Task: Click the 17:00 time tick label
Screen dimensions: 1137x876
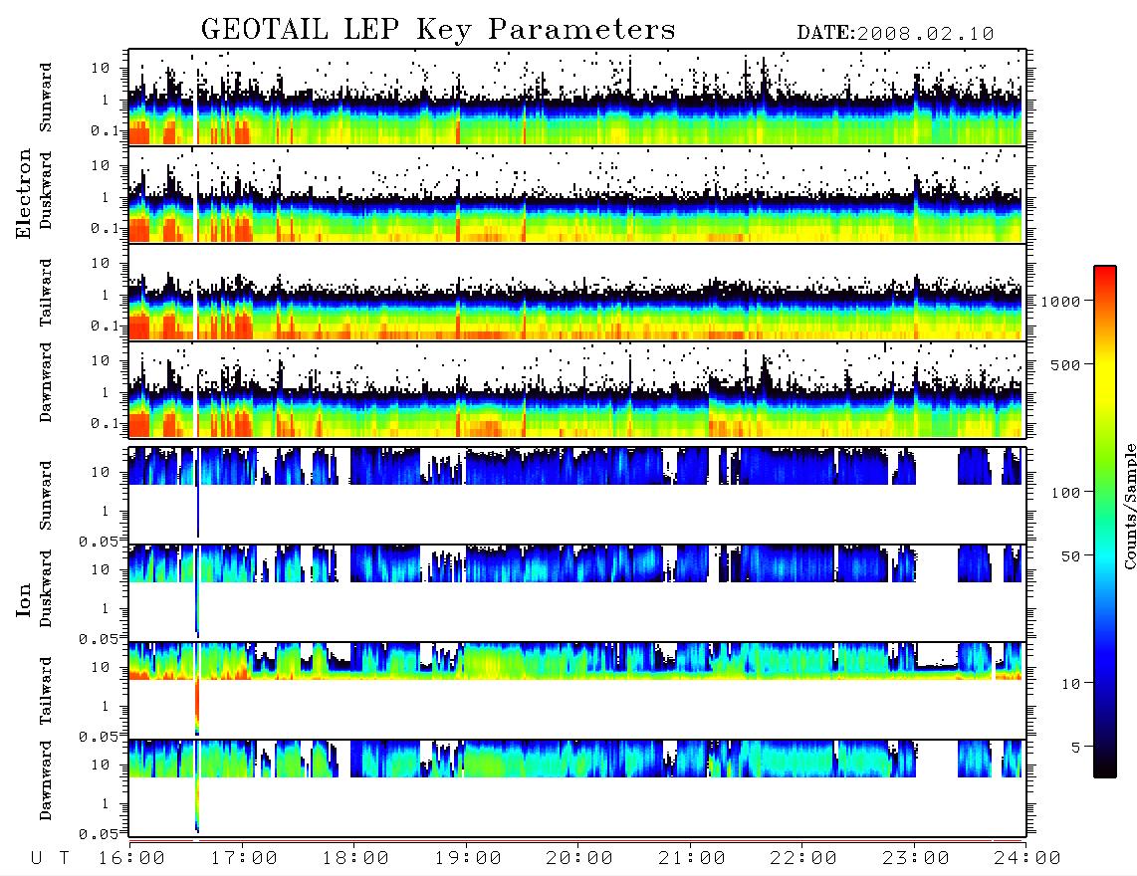Action: coord(244,858)
